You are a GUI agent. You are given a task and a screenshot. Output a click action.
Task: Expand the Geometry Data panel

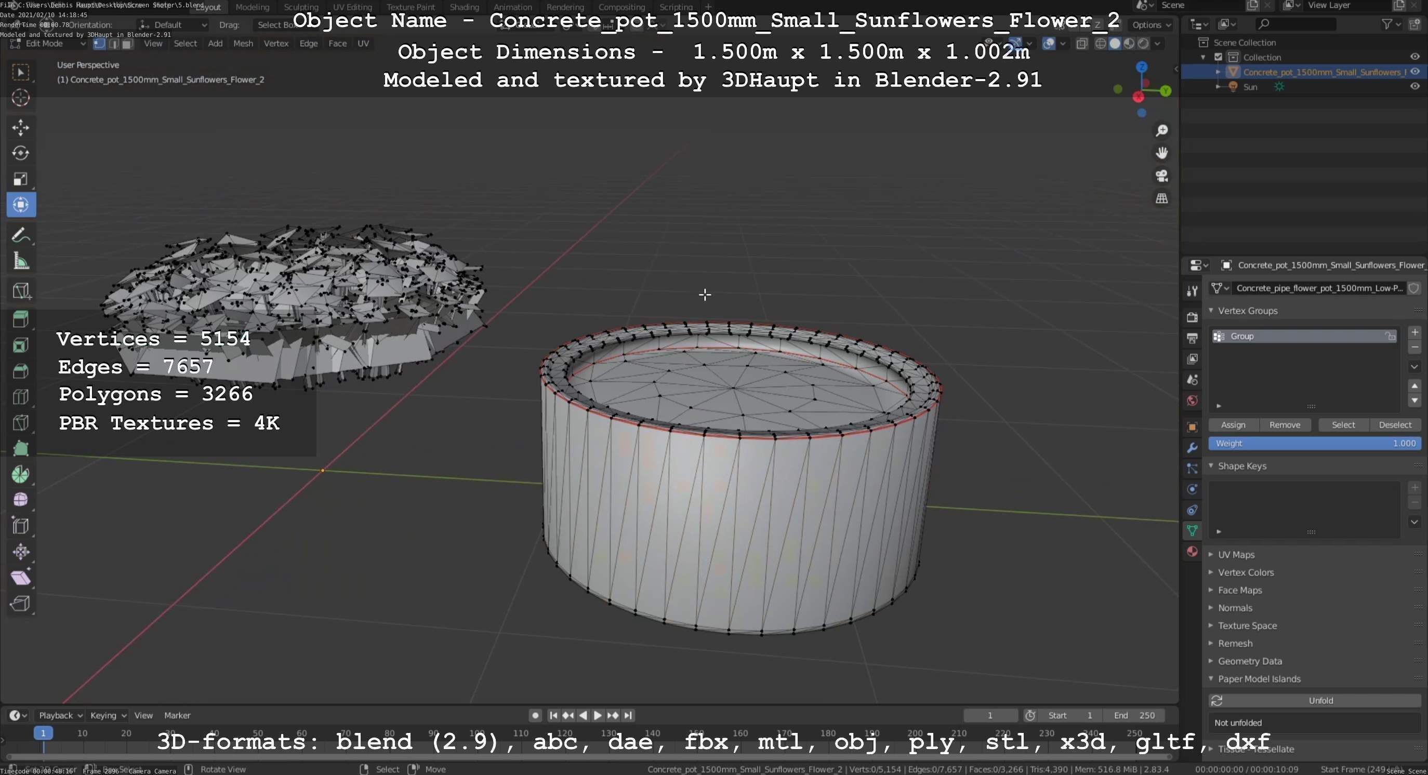click(1211, 661)
